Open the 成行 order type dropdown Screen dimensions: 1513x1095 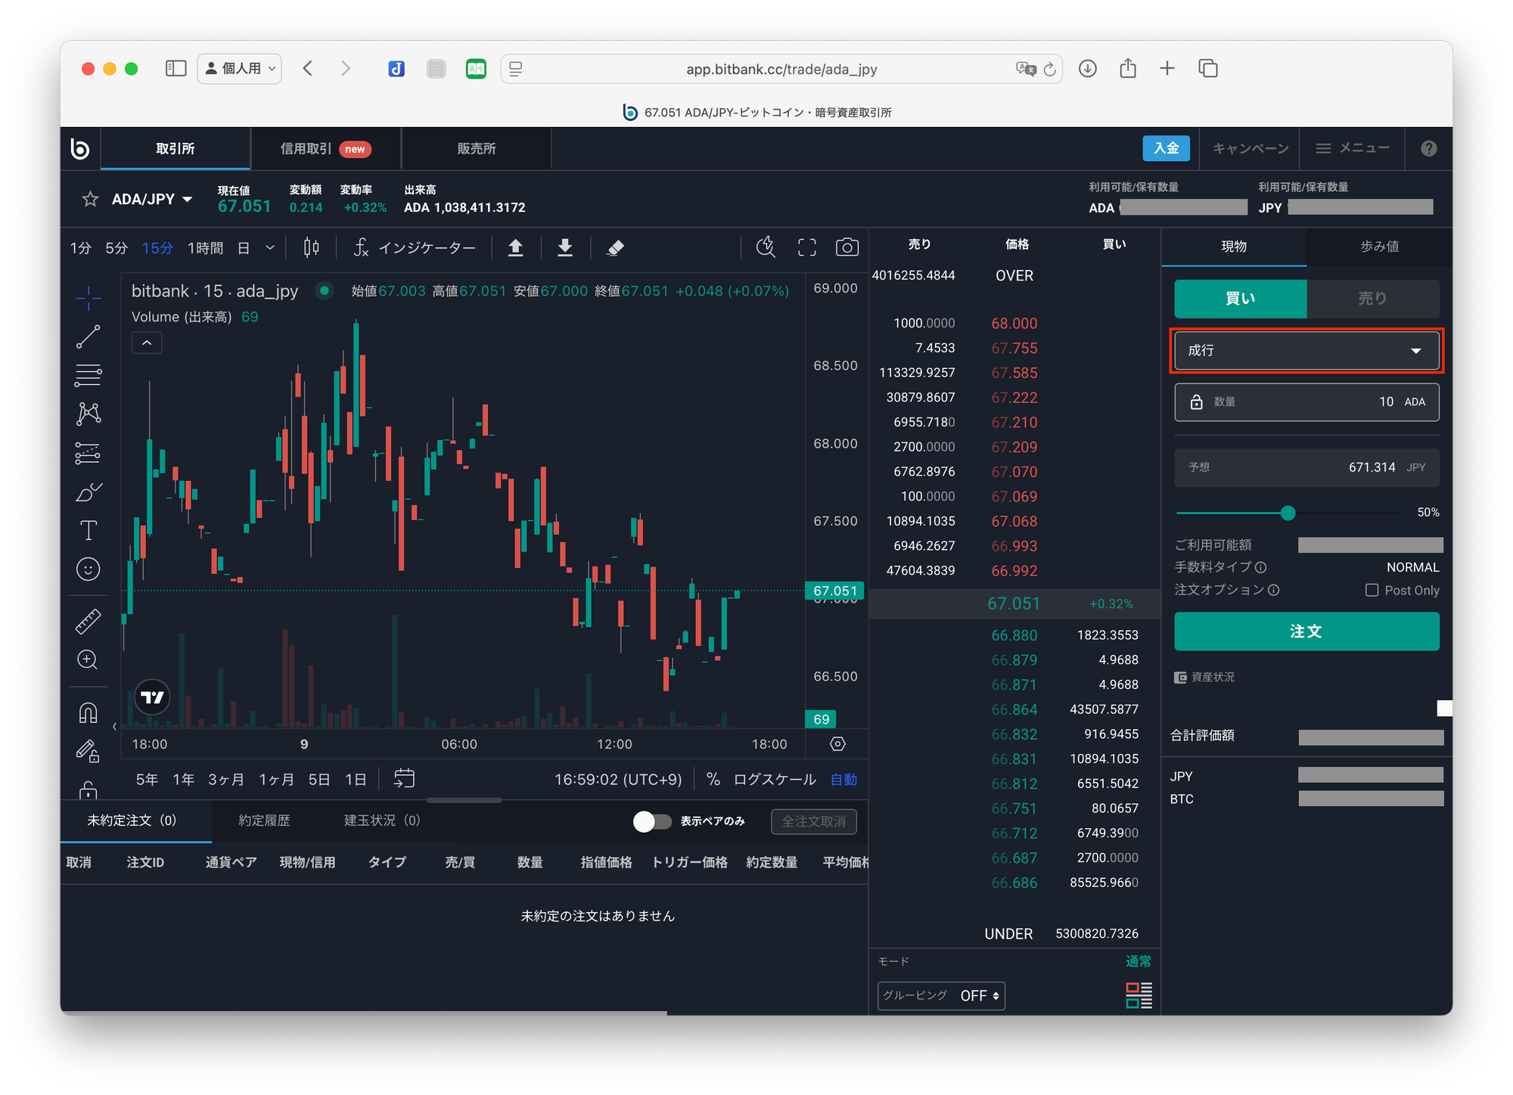coord(1306,350)
